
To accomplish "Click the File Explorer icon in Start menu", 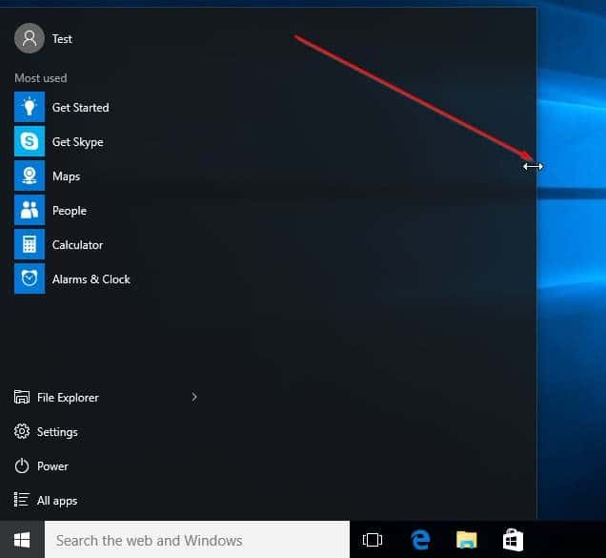I will tap(22, 398).
